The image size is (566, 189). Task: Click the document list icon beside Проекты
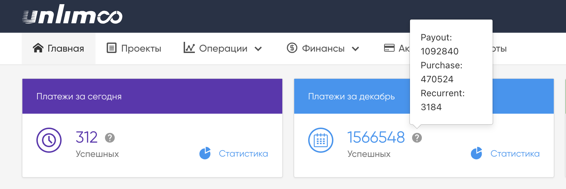112,48
